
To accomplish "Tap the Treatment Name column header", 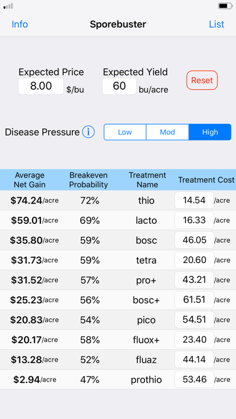I will click(147, 180).
